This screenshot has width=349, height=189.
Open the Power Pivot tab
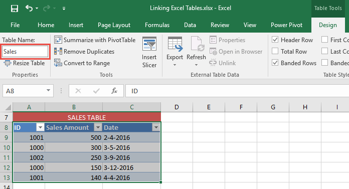(286, 25)
